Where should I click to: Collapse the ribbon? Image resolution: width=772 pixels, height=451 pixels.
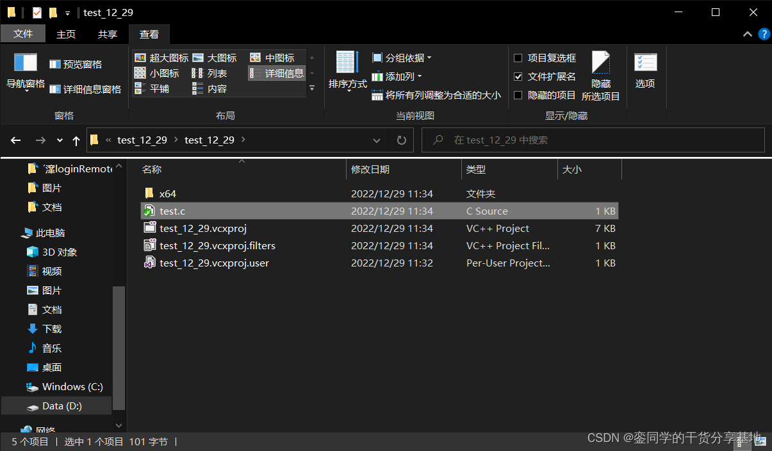pos(747,34)
